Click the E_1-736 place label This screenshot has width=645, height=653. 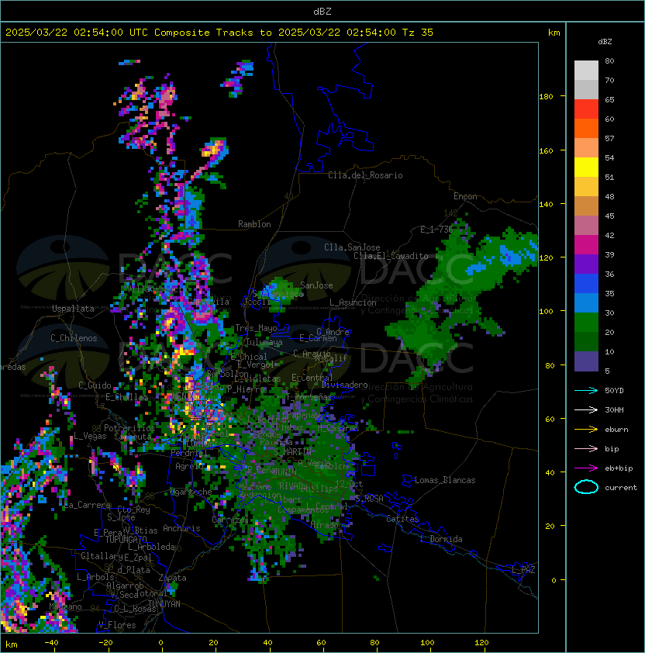click(x=436, y=230)
